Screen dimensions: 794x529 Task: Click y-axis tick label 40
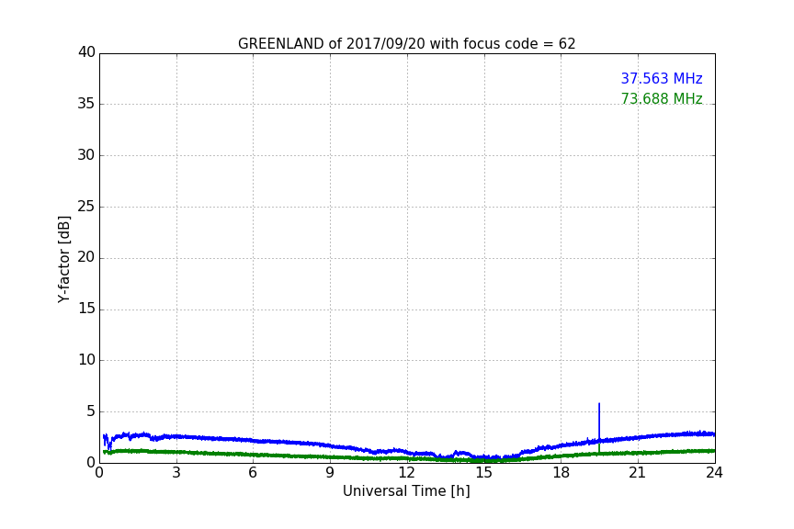pos(86,52)
